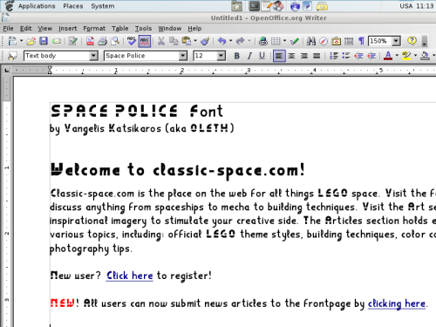Run the Spellcheck icon
This screenshot has width=436, height=327.
132,41
